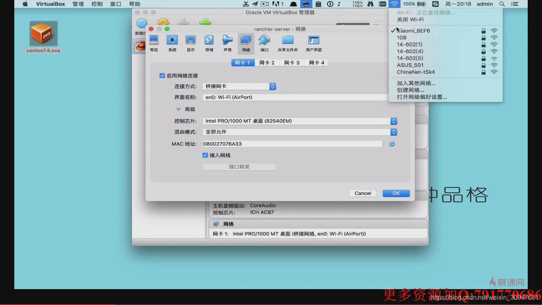Toggle 接入网线 cable connected checkbox
The height and width of the screenshot is (305, 542).
pos(205,155)
